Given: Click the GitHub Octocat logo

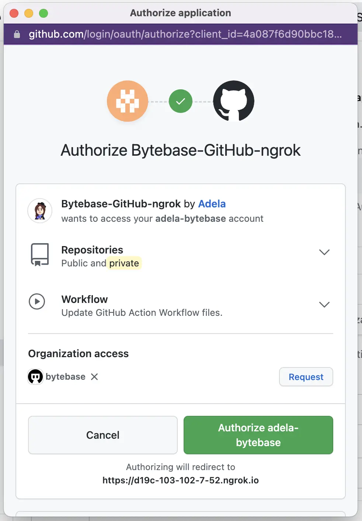Looking at the screenshot, I should coord(234,101).
